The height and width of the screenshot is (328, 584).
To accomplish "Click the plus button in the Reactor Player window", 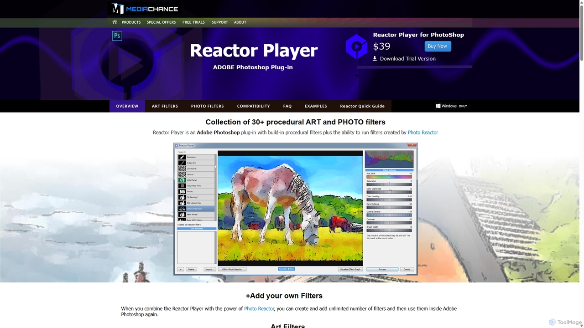I will tap(181, 269).
